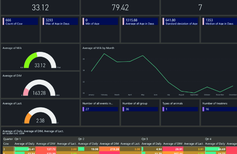Select the 3.91 cell for cow 3

click(194, 149)
